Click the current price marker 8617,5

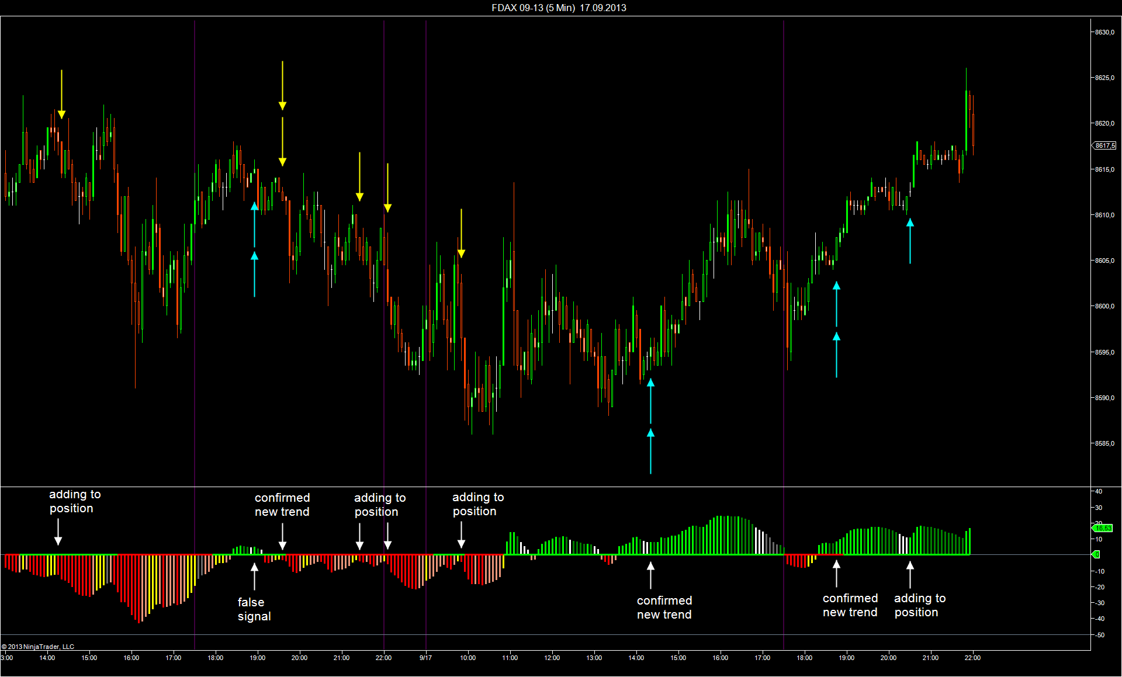[x=1104, y=145]
